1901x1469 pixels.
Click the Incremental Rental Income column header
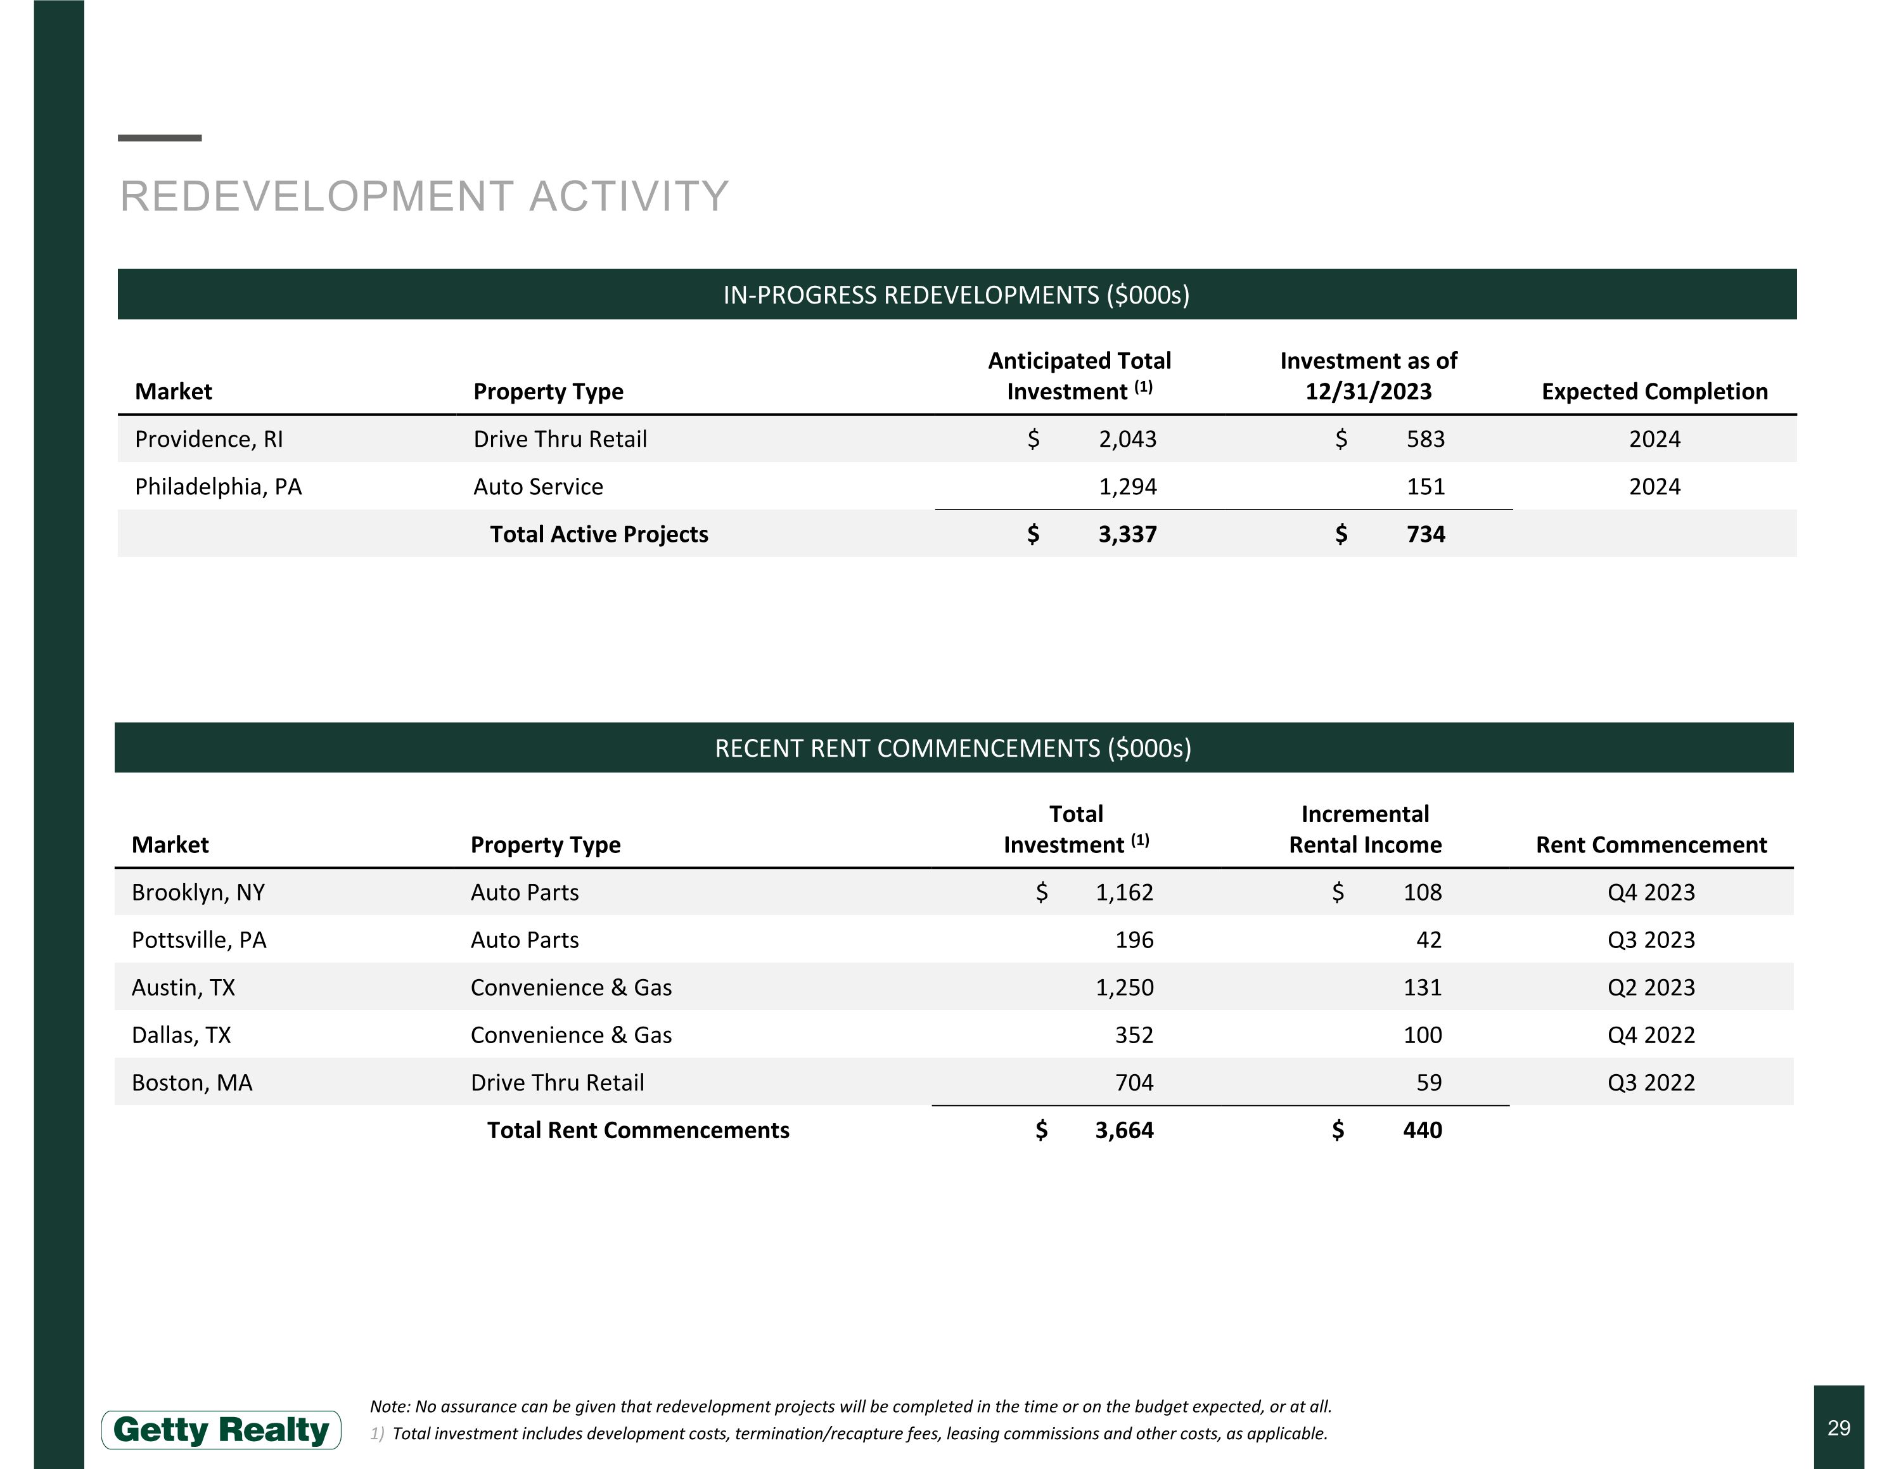(1365, 830)
